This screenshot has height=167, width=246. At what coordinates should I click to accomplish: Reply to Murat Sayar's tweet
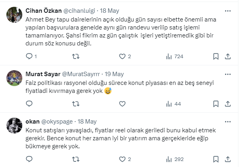point(29,104)
